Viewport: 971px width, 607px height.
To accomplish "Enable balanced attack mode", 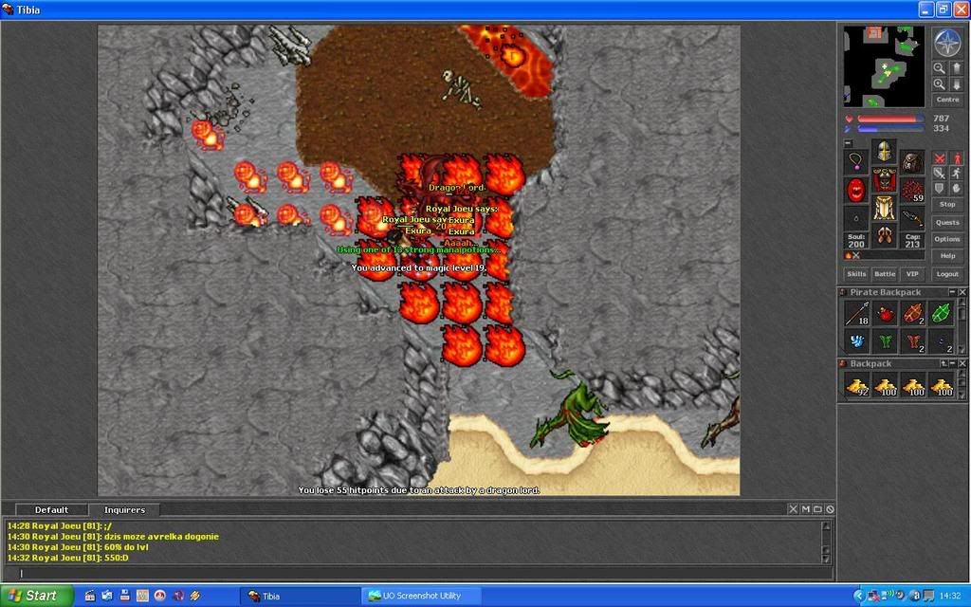I will pos(940,174).
